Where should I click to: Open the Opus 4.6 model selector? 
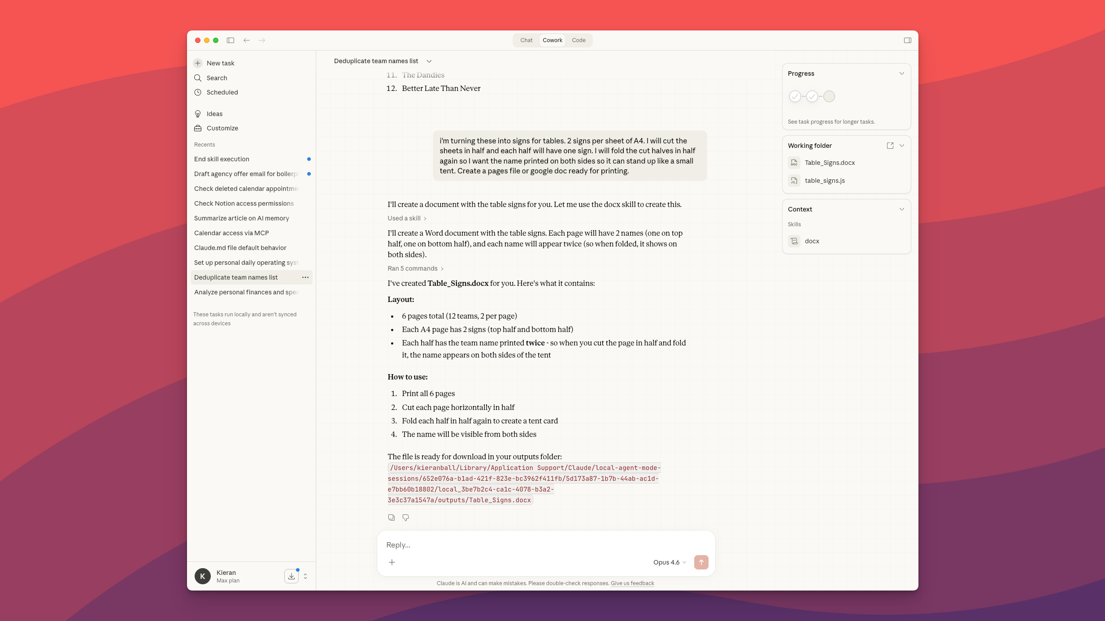point(670,562)
